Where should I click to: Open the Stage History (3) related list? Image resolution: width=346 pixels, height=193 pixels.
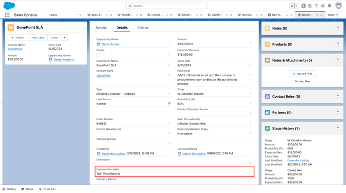(286, 128)
